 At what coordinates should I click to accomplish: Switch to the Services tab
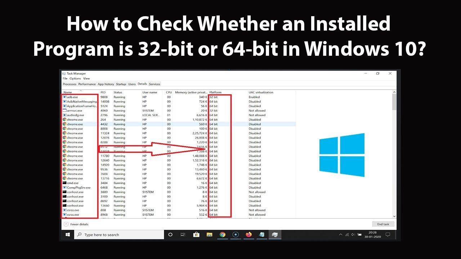tap(155, 84)
